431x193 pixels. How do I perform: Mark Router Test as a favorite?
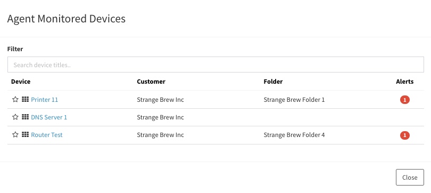pos(15,135)
